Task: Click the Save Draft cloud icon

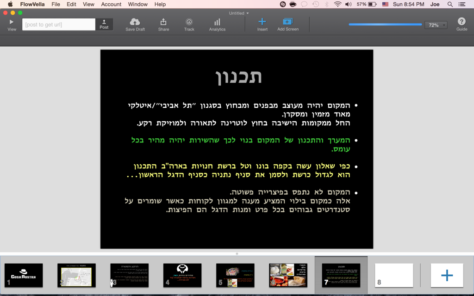Action: coord(135,22)
